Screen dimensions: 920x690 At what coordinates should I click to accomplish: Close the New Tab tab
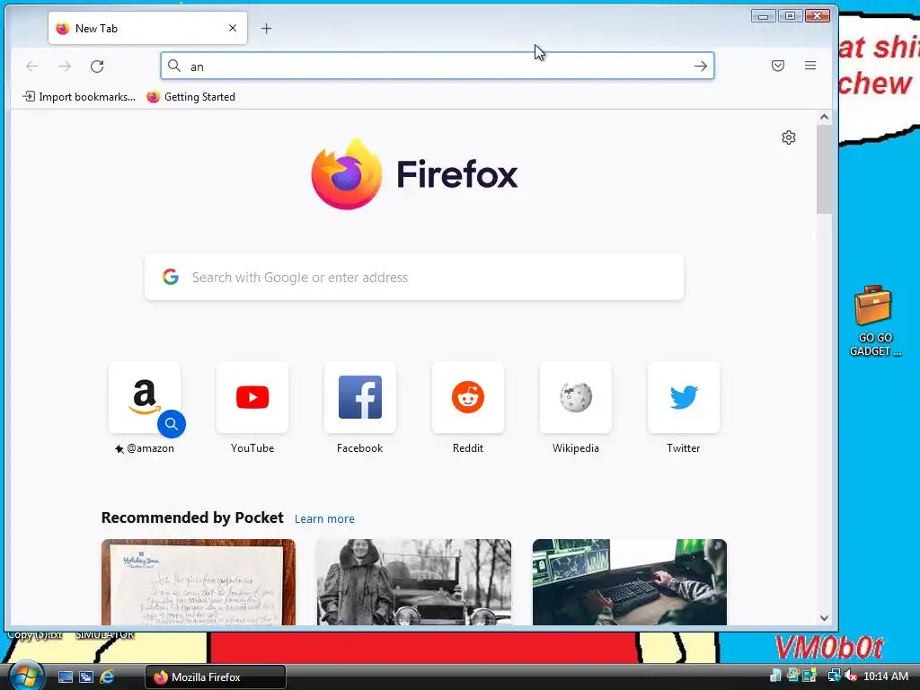(233, 28)
